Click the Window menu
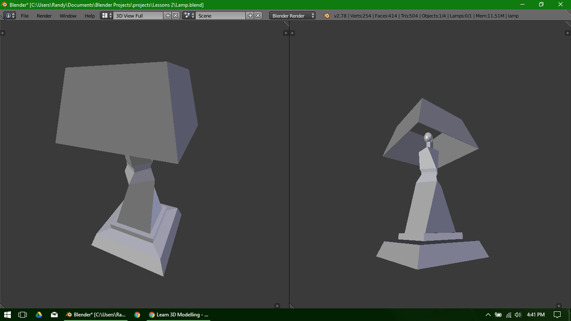Image resolution: width=571 pixels, height=321 pixels. point(68,16)
